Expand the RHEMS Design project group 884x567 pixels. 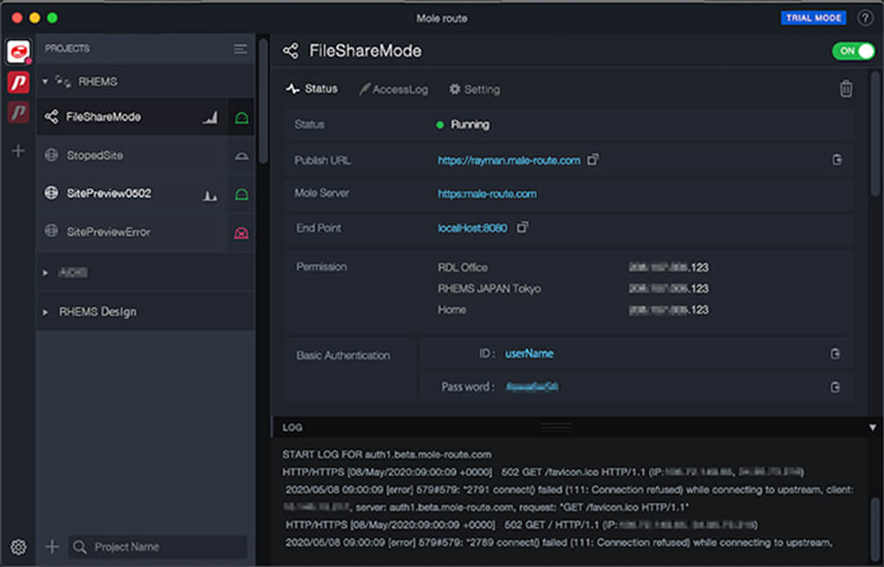click(x=45, y=312)
